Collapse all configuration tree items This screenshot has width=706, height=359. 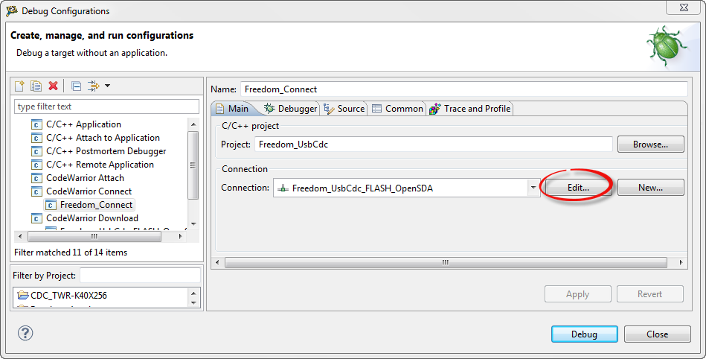click(x=76, y=86)
